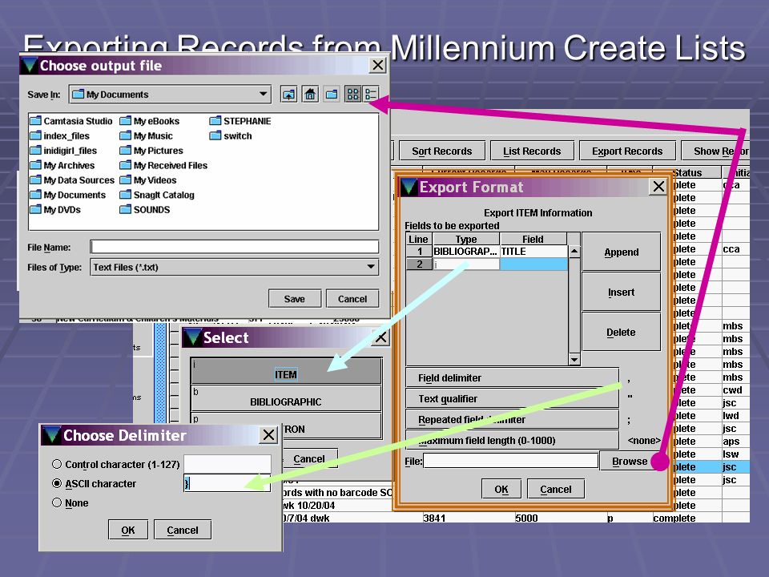The width and height of the screenshot is (769, 577).
Task: Click the highlighted Field cell of line 2
Action: tap(533, 264)
